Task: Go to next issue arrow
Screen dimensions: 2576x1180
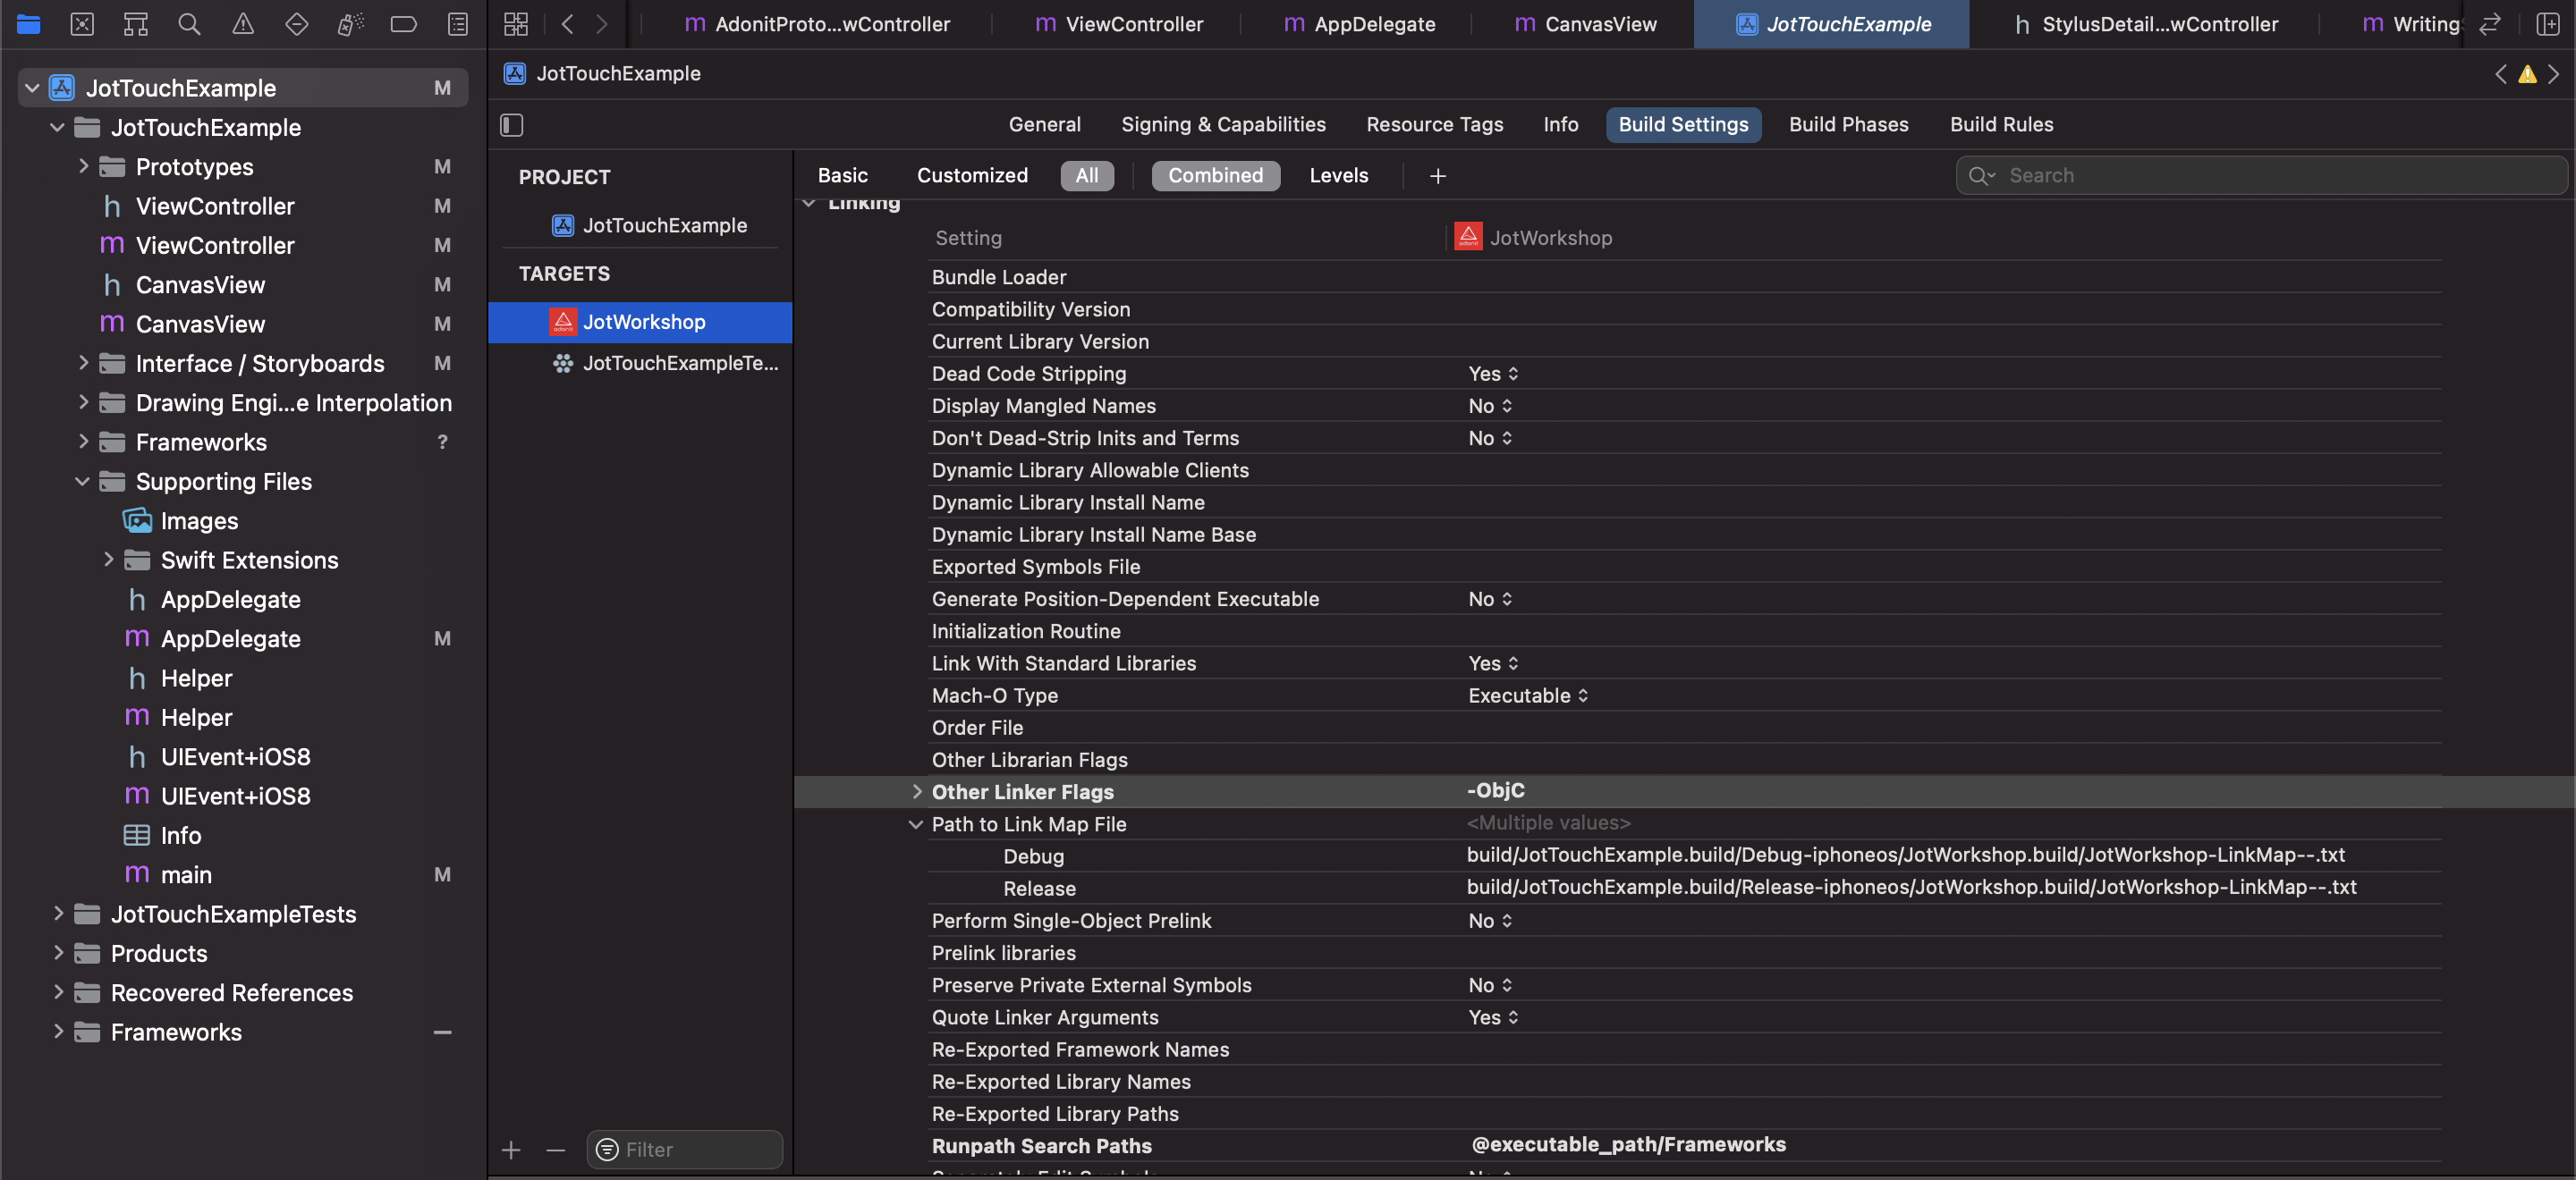Action: click(x=2554, y=74)
